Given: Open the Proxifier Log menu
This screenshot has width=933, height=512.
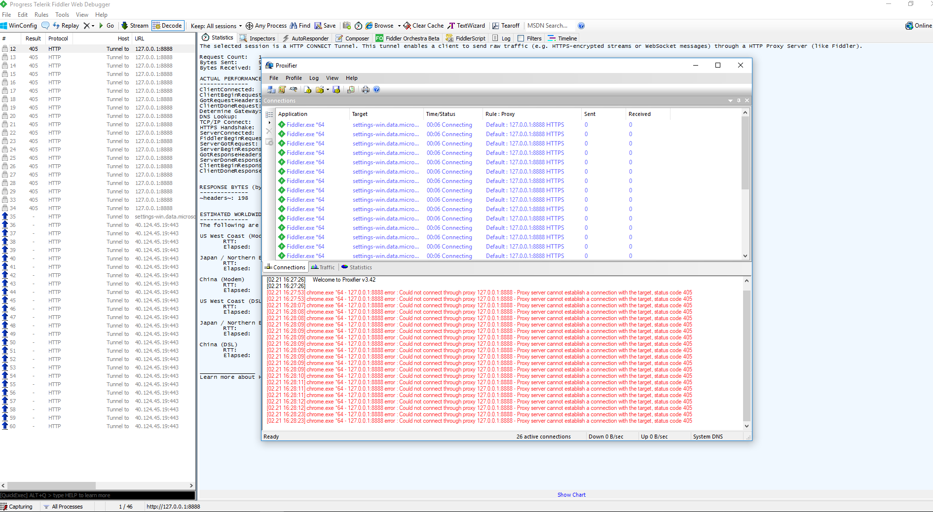Looking at the screenshot, I should click(314, 78).
